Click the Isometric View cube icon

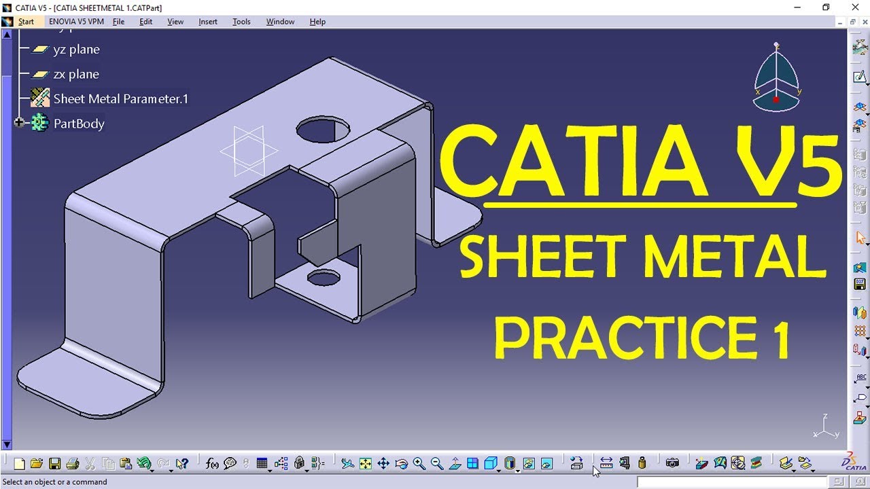pos(490,464)
